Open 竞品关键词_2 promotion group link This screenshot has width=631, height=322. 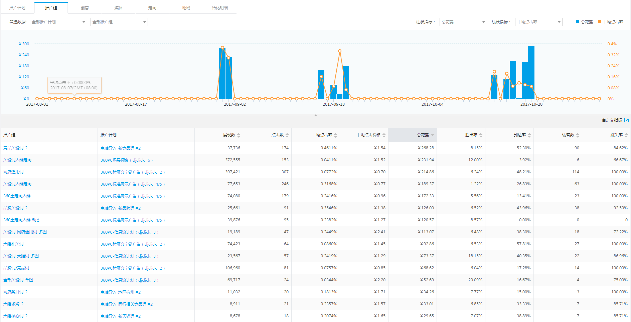pyautogui.click(x=15, y=148)
